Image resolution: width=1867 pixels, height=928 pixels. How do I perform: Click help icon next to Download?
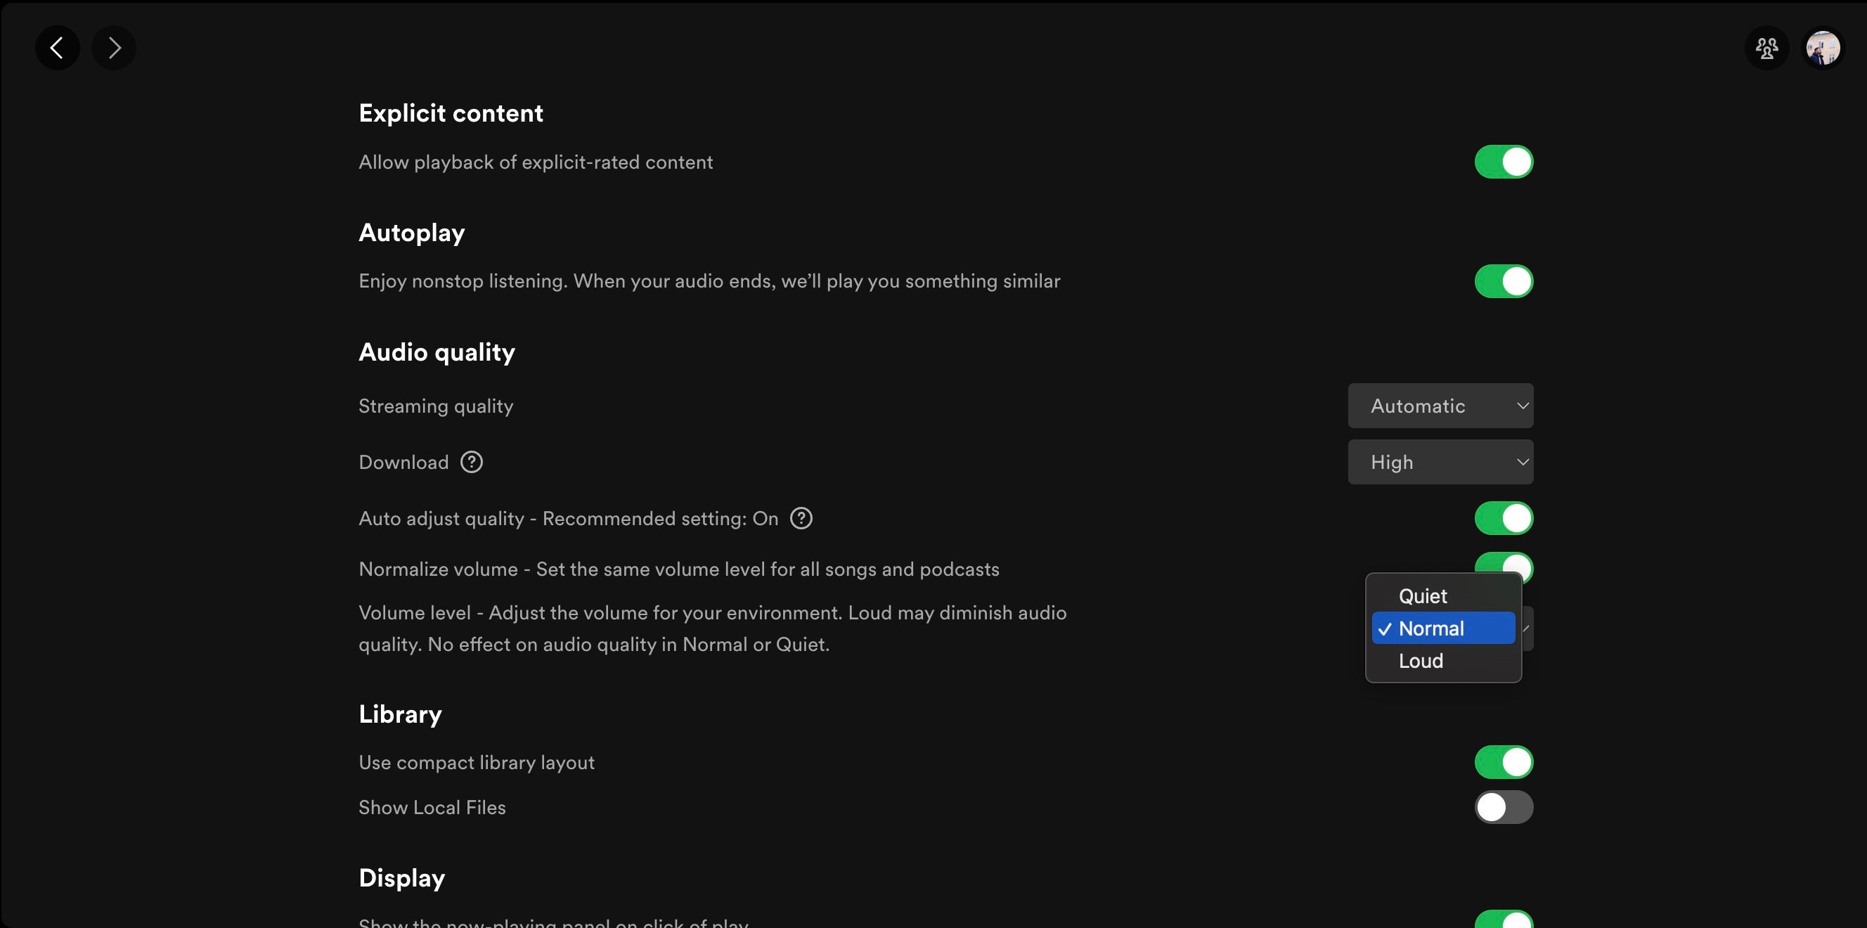coord(472,462)
